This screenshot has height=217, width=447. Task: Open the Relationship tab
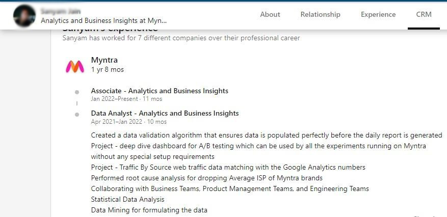tap(321, 15)
